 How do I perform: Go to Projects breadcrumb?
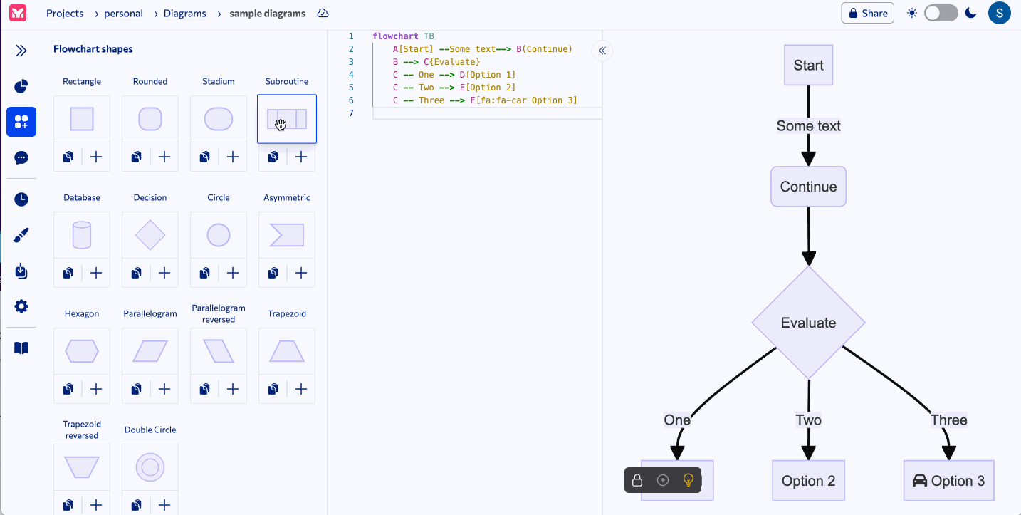tap(65, 14)
